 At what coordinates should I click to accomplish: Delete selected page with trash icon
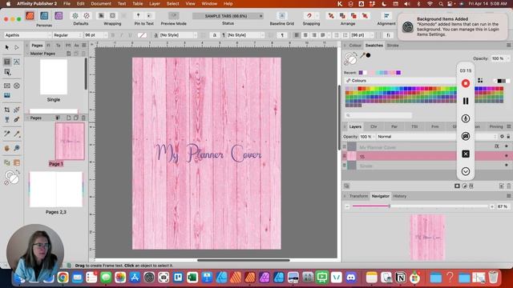coord(83,118)
